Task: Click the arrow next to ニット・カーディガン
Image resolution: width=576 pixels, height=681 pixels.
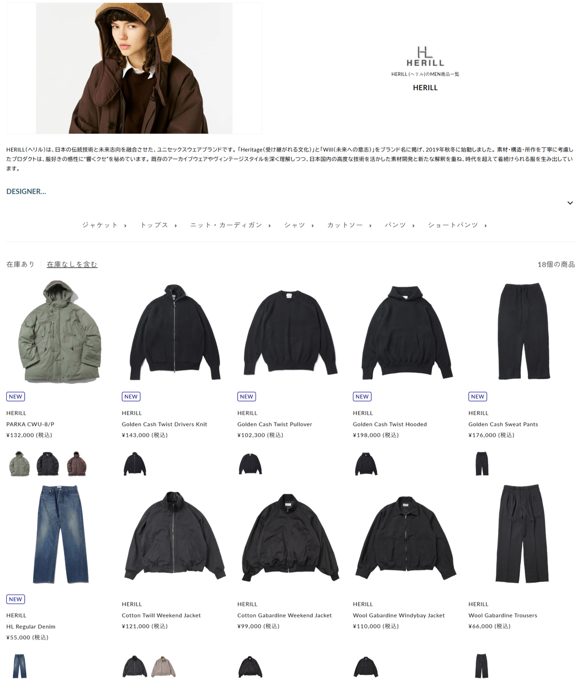Action: point(270,225)
